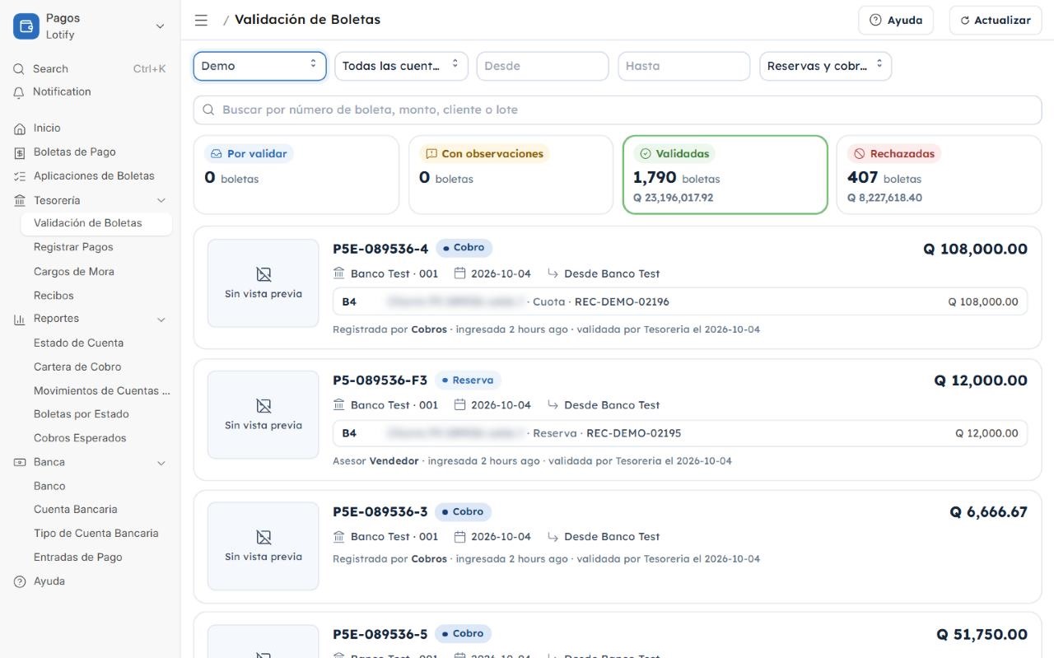1054x658 pixels.
Task: Click the Reportes bar chart icon
Action: (20, 319)
